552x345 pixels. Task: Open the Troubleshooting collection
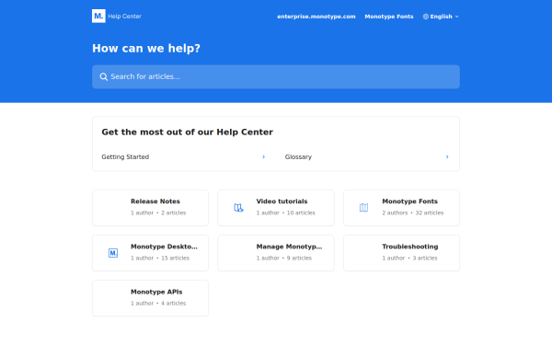coord(402,253)
